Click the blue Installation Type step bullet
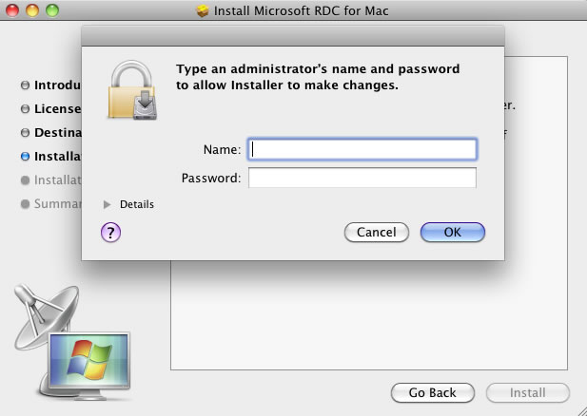This screenshot has height=416, width=587. click(x=25, y=156)
